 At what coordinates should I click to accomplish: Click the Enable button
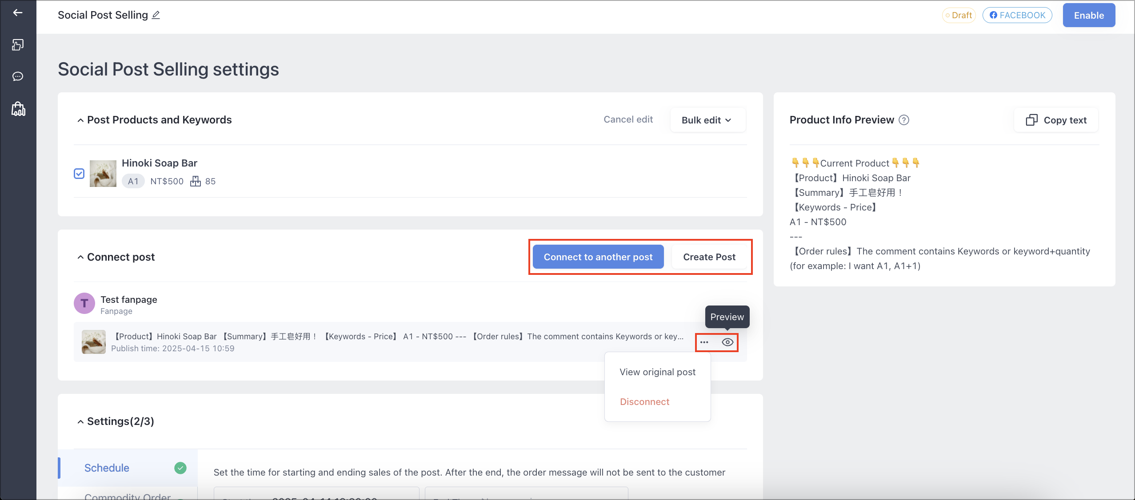1089,16
